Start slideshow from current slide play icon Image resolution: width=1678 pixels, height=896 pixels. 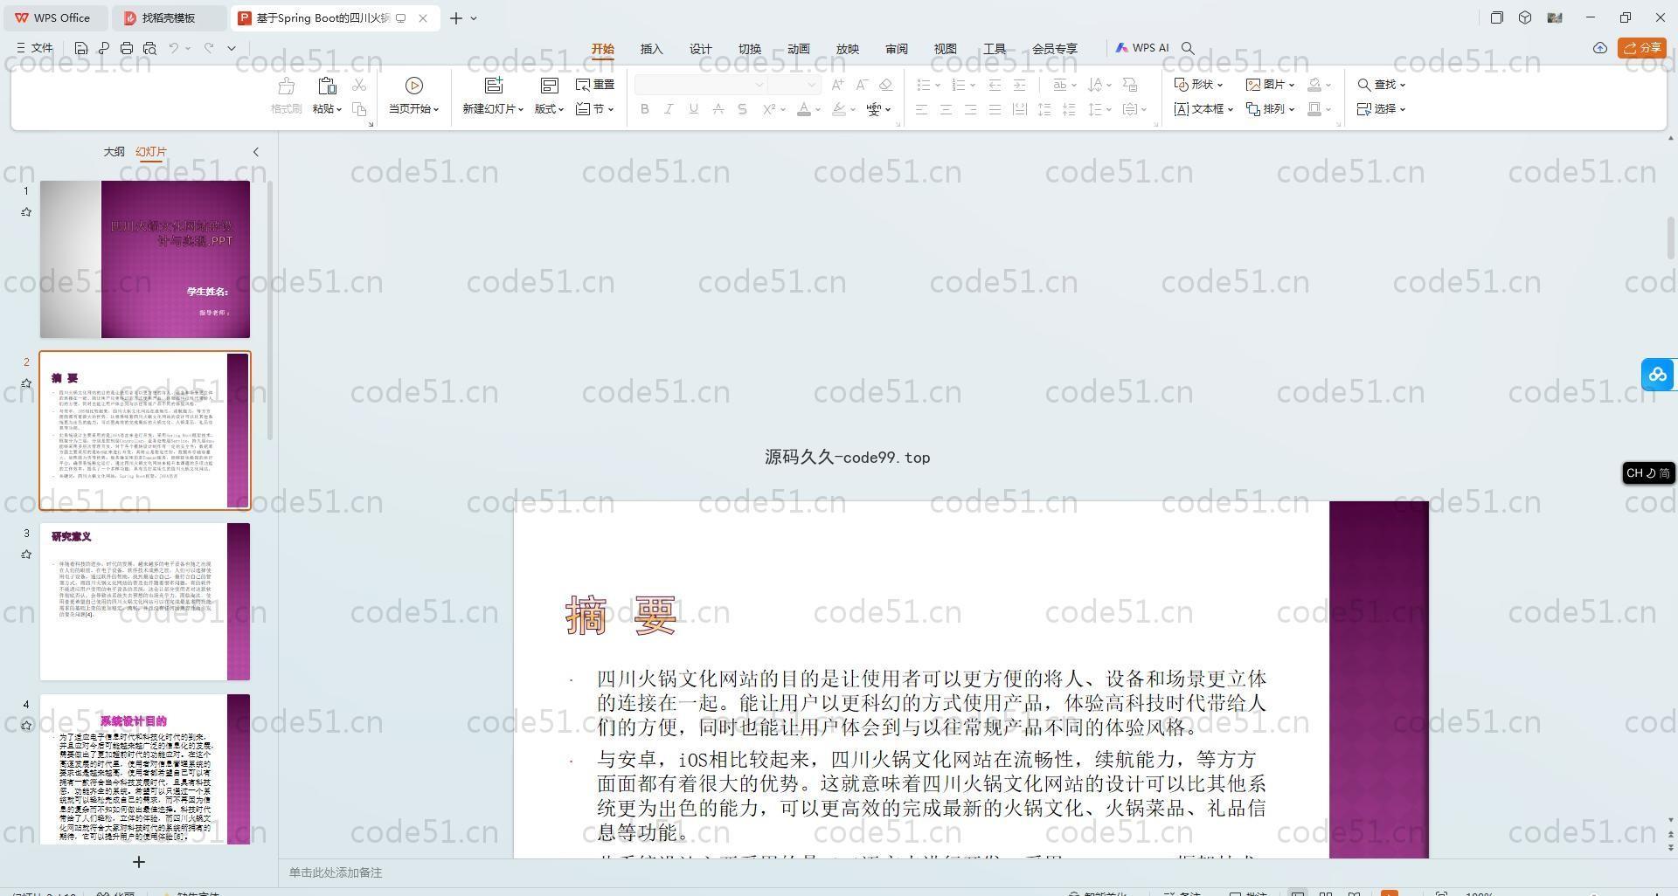click(414, 86)
